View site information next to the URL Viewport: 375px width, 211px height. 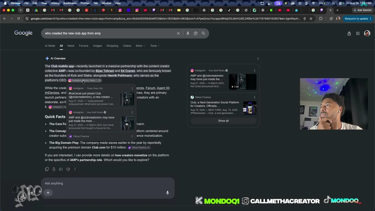pyautogui.click(x=27, y=18)
